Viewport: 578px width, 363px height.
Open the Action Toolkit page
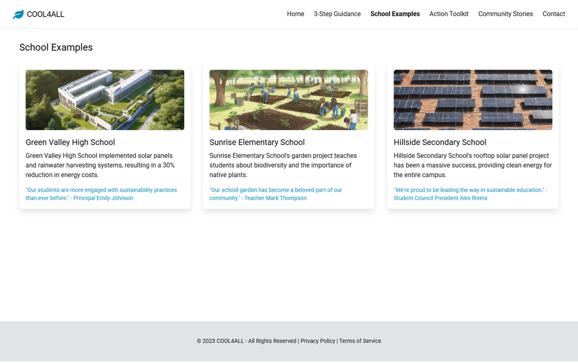tap(449, 14)
